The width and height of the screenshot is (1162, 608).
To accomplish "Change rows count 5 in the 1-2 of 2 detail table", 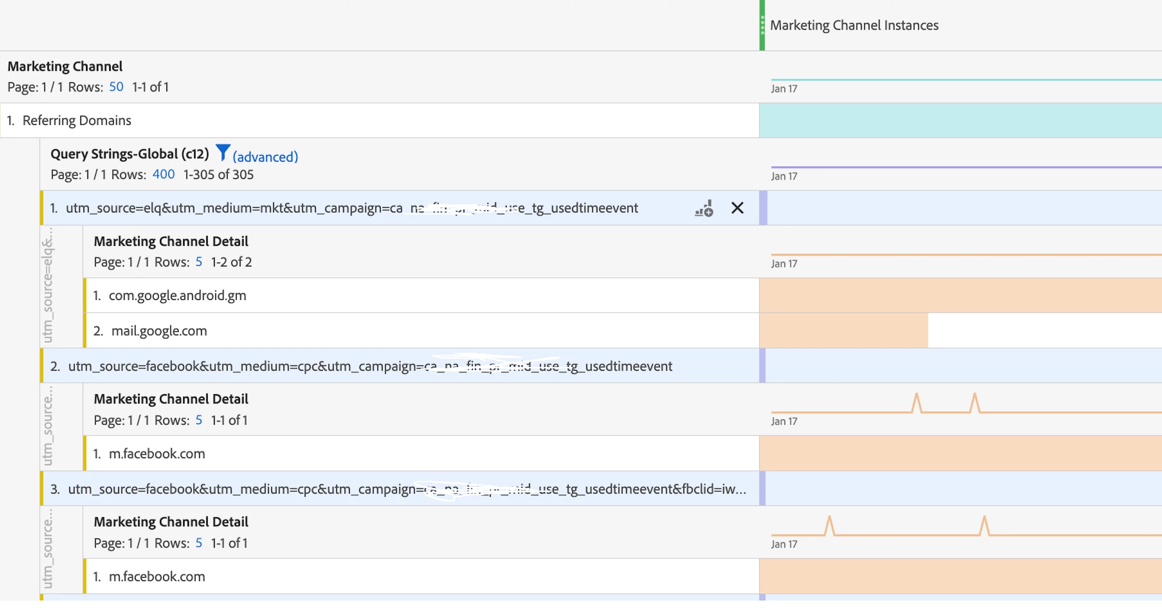I will 199,262.
